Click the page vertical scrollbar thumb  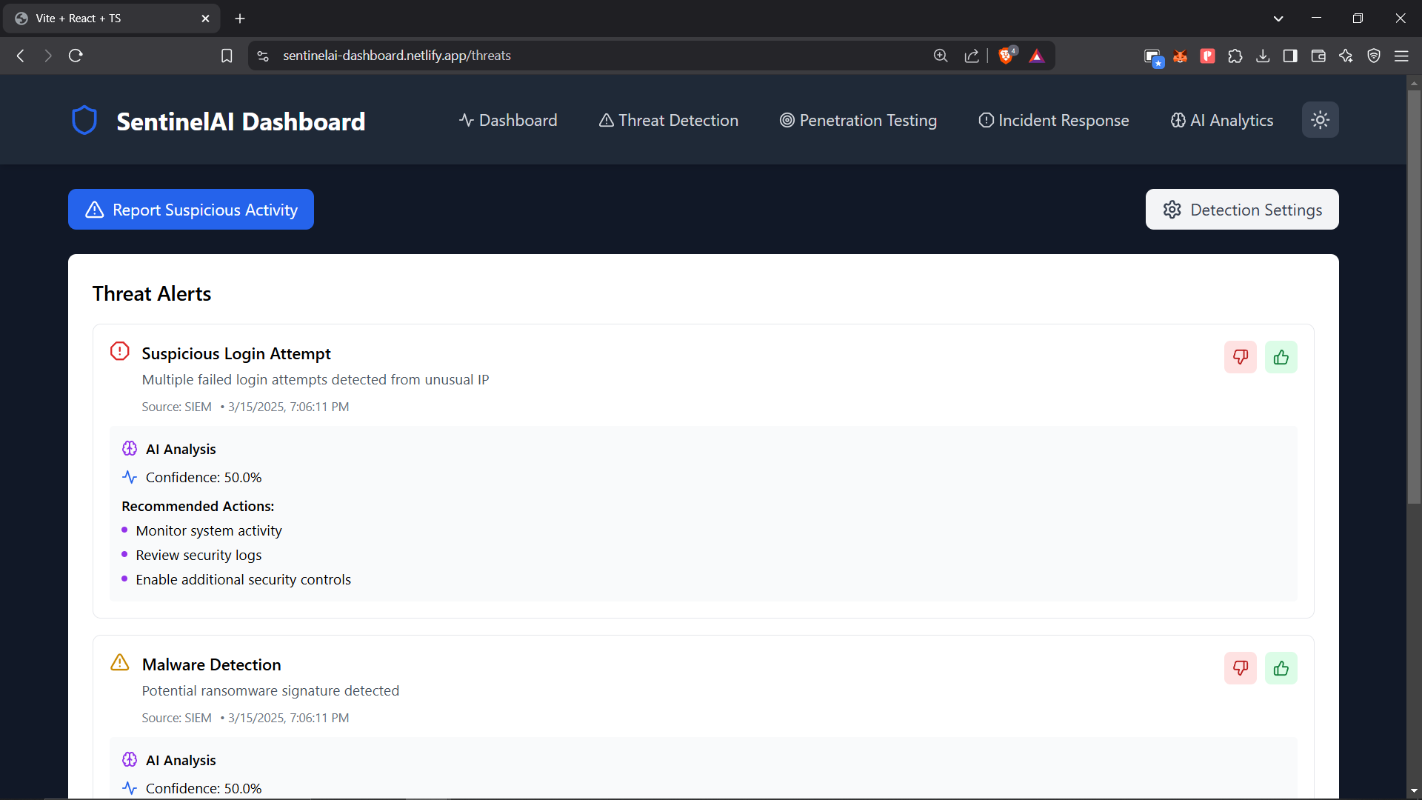click(1414, 296)
